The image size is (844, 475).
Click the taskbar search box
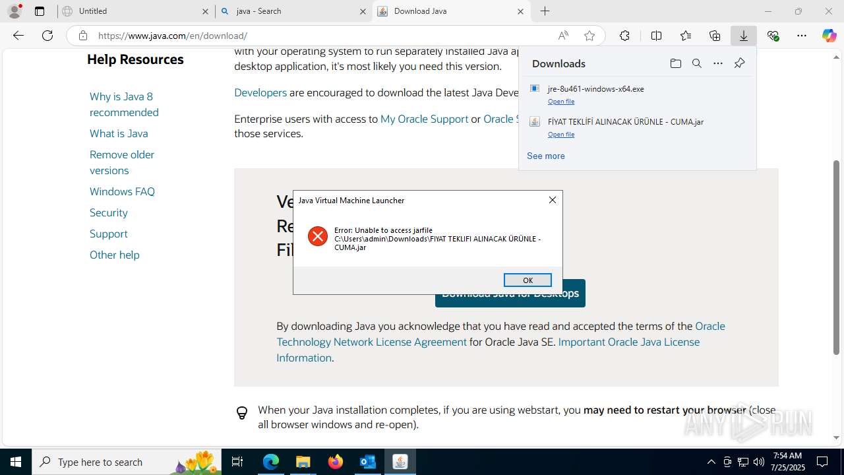[127, 462]
